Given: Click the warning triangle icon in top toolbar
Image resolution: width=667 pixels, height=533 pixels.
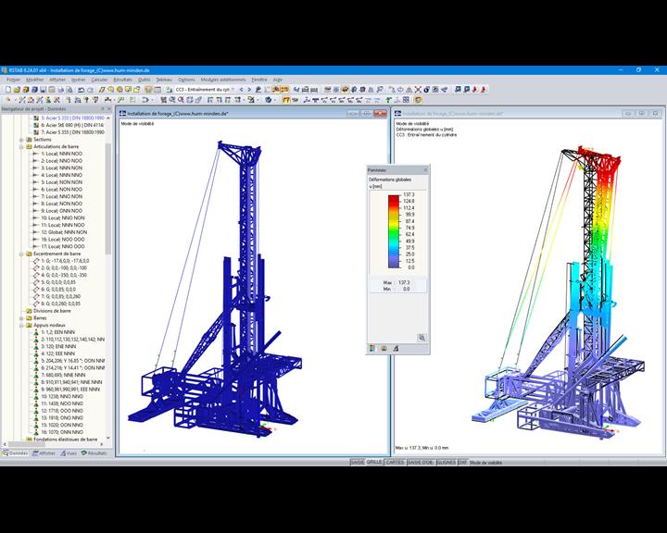Looking at the screenshot, I should coord(409,90).
